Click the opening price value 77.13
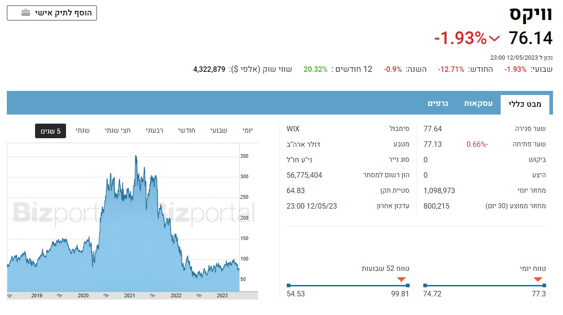The height and width of the screenshot is (315, 563). click(x=433, y=144)
